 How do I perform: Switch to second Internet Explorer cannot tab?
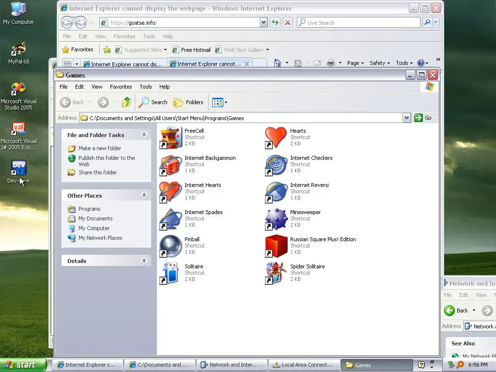point(209,63)
